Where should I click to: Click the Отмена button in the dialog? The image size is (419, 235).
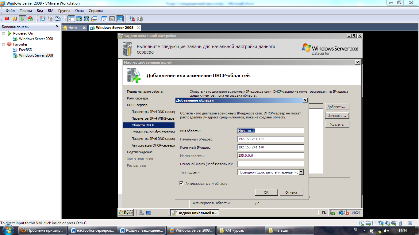[291, 192]
